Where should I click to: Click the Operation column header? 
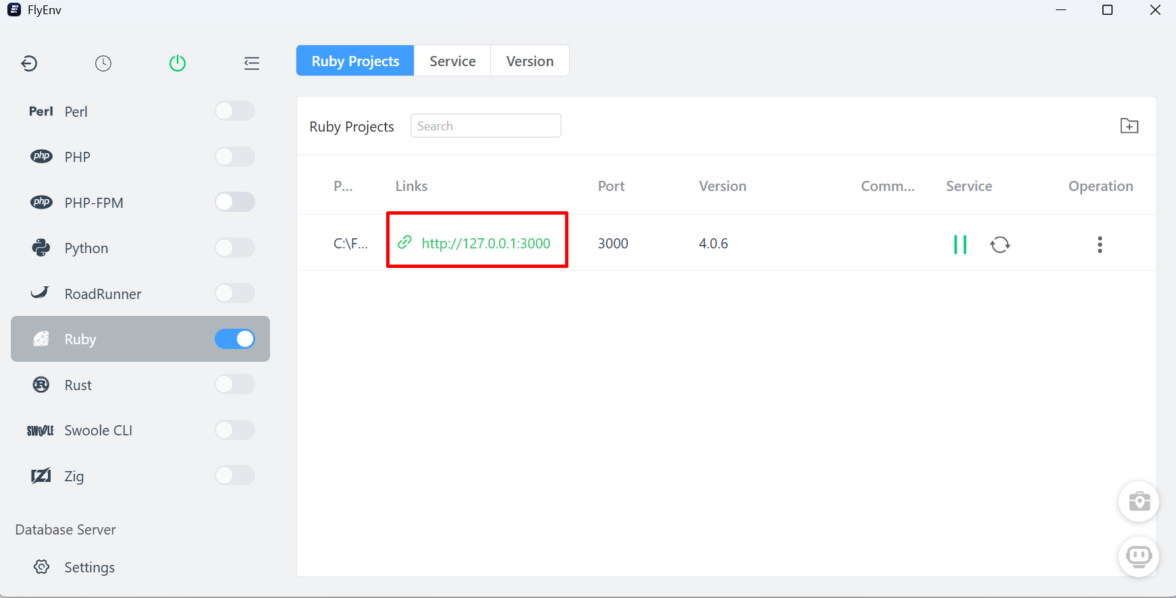tap(1101, 186)
